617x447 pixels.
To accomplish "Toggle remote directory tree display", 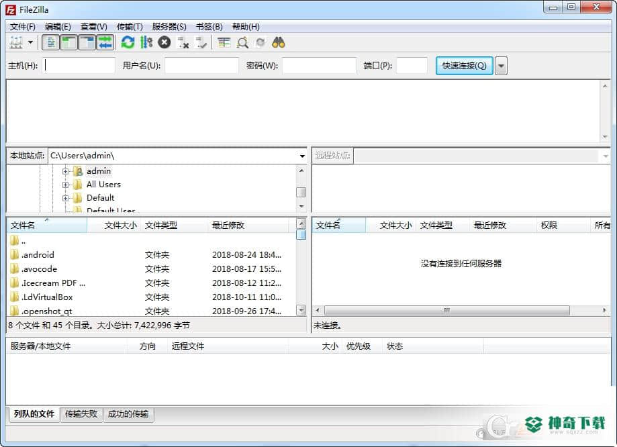I will pyautogui.click(x=87, y=42).
